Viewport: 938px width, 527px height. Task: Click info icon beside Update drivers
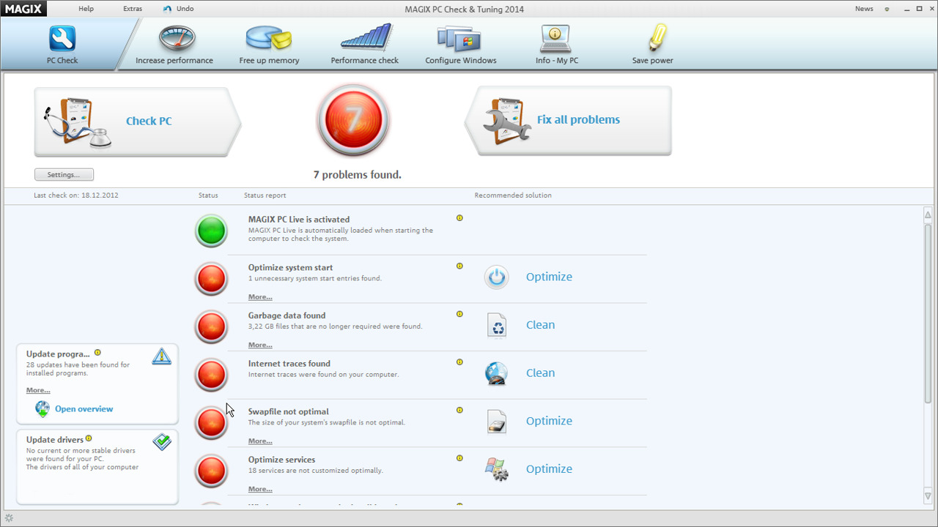point(89,438)
